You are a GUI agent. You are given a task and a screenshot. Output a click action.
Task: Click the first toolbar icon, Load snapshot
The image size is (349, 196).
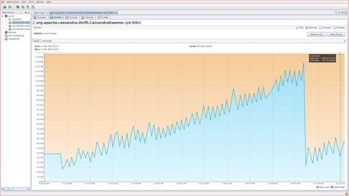click(5, 7)
